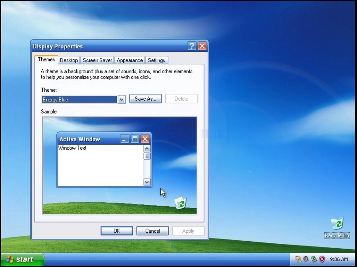
Task: Click the Save As... button
Action: point(146,99)
